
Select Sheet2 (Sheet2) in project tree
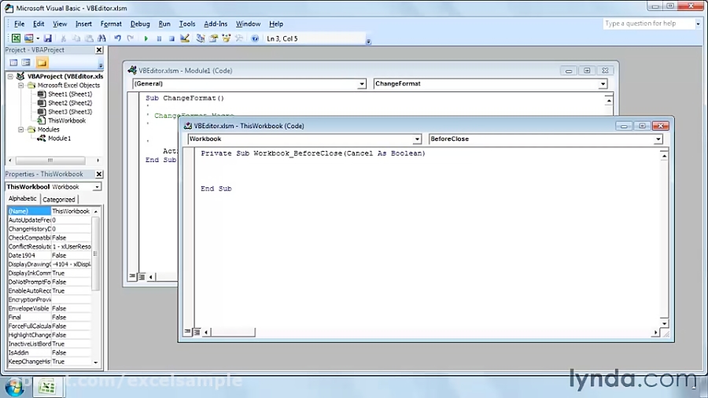pyautogui.click(x=69, y=103)
